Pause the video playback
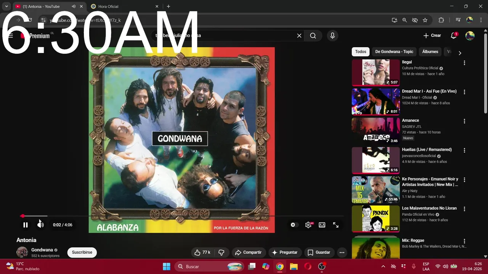The height and width of the screenshot is (274, 488). pos(26,225)
